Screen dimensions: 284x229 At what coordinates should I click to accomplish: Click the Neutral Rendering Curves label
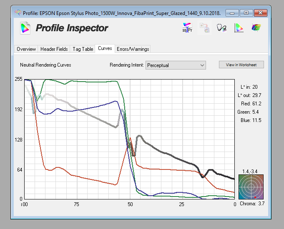click(x=45, y=65)
